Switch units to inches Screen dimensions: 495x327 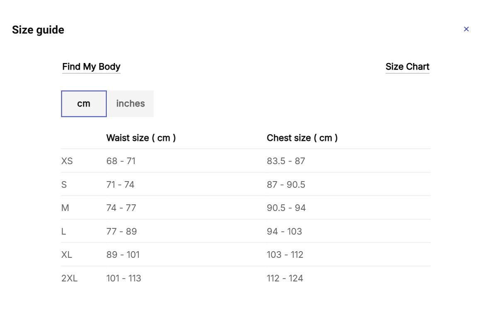[x=130, y=104]
